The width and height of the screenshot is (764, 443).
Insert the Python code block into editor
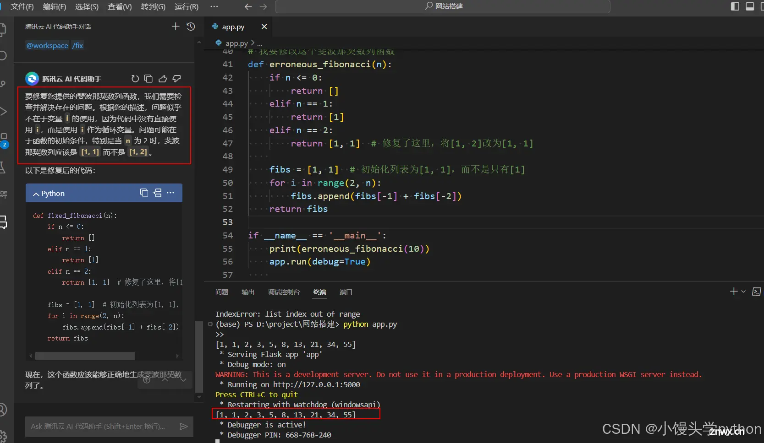(157, 193)
